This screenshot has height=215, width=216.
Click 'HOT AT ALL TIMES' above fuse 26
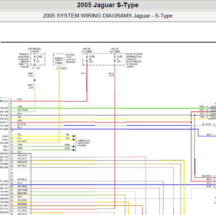(x=87, y=50)
